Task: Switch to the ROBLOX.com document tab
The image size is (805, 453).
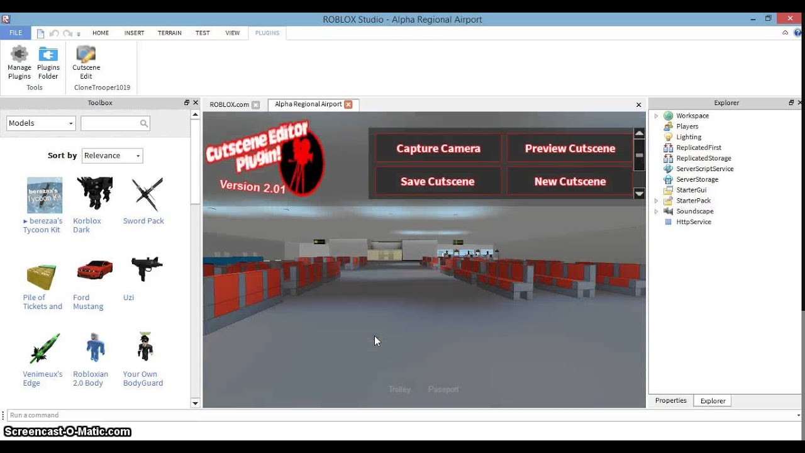Action: click(x=230, y=104)
